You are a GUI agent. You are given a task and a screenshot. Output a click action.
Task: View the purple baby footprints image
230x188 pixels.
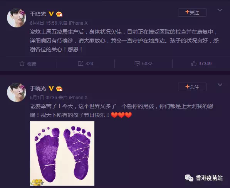(x=62, y=154)
